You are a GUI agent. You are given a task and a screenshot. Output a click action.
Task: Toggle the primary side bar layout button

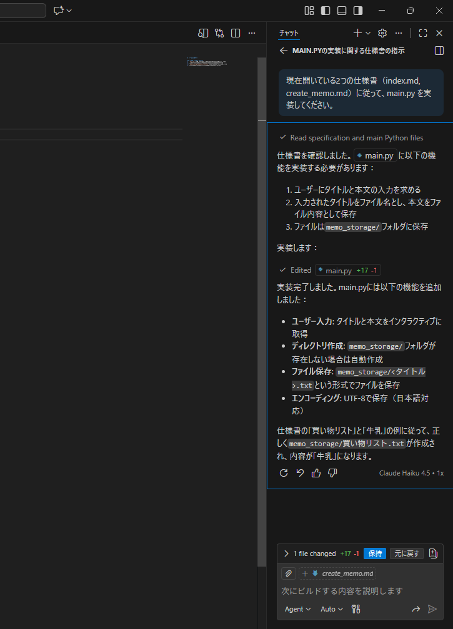(x=326, y=11)
